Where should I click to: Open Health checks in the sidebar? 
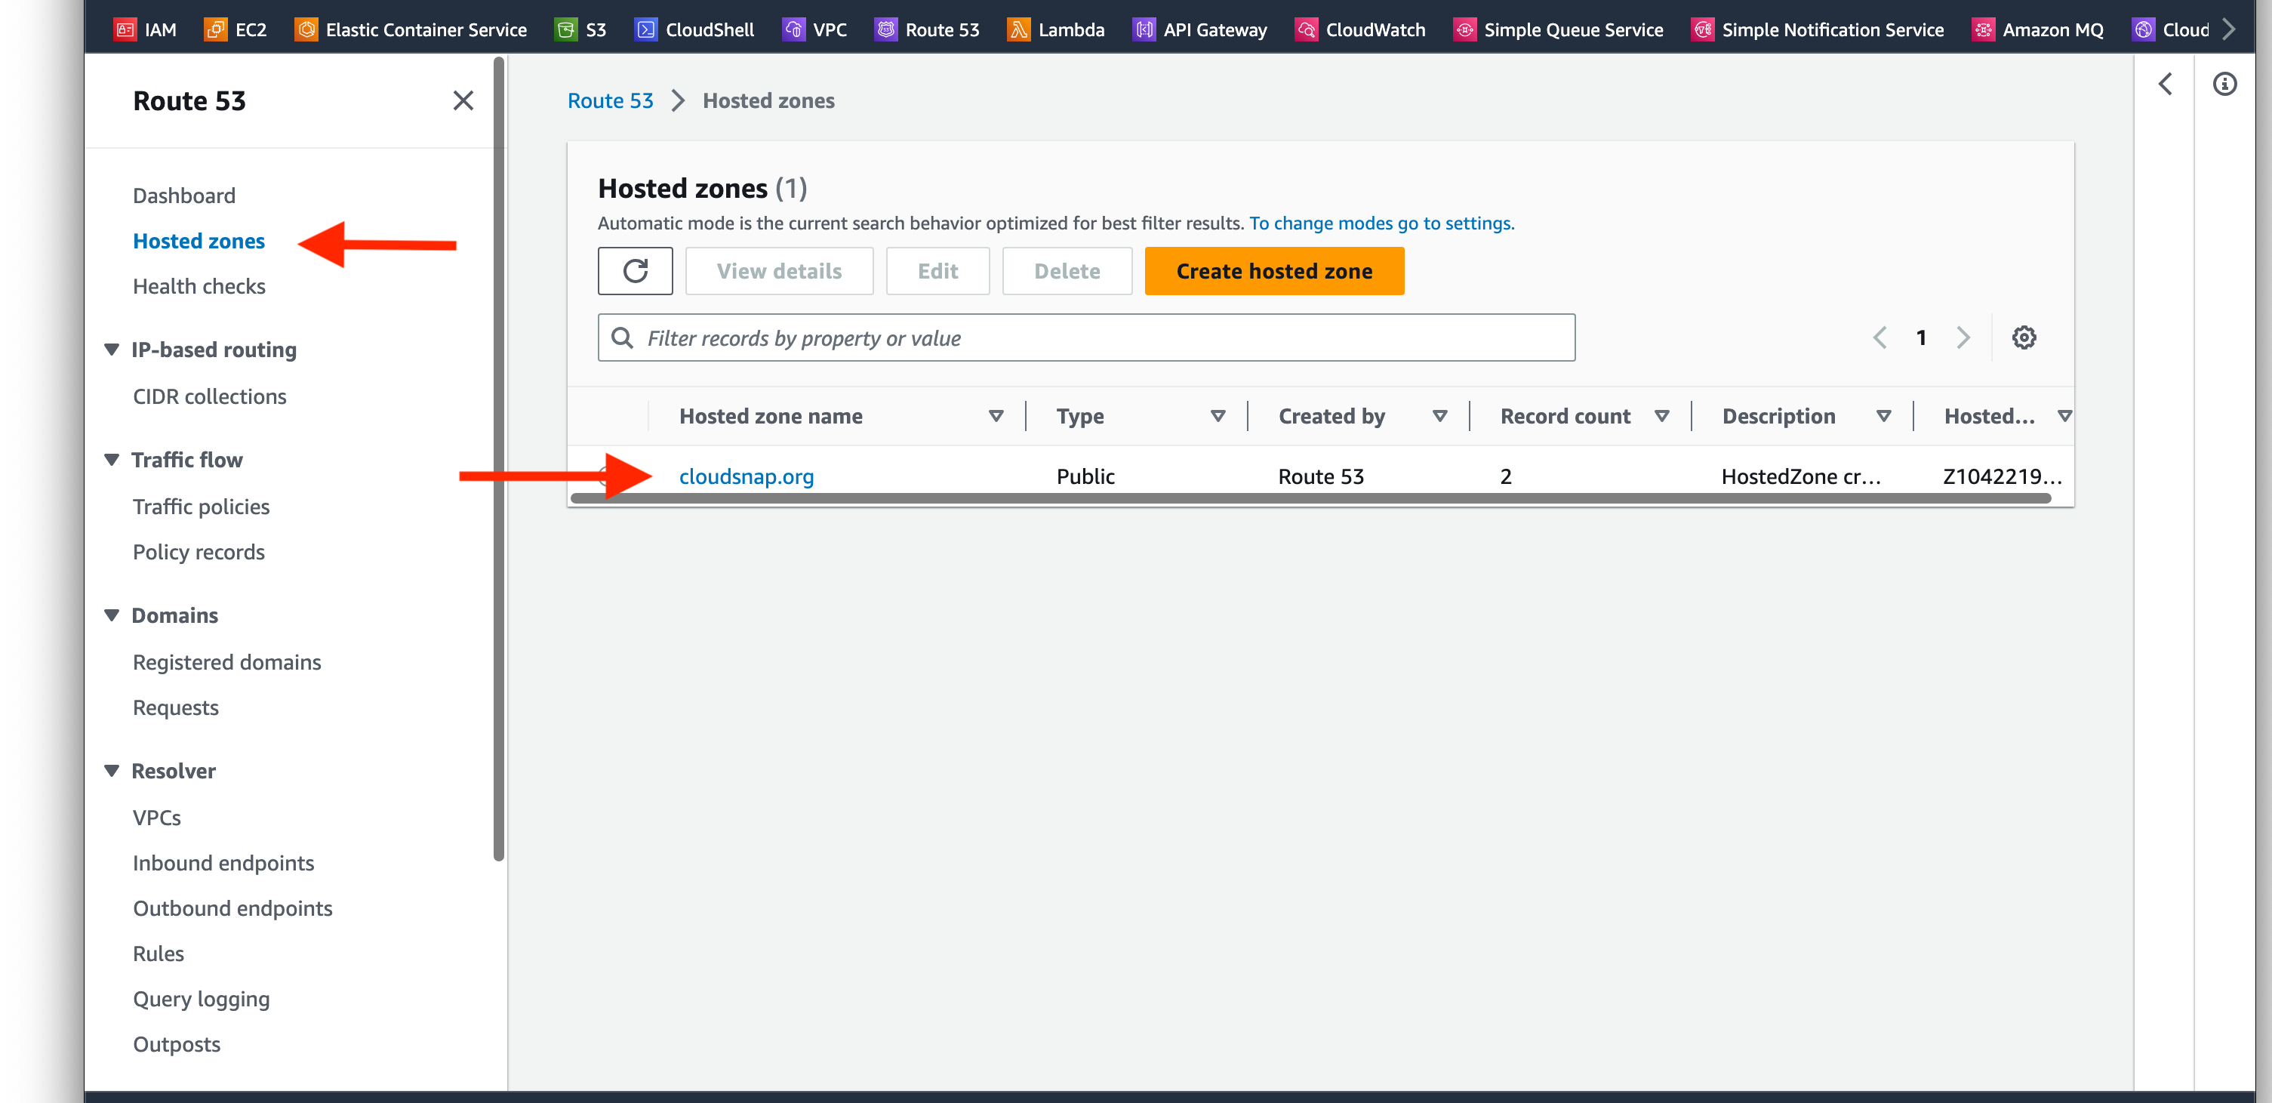199,287
